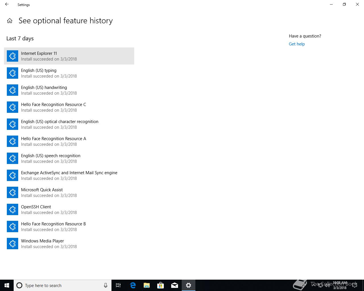Select English (US) speech recognition entry
Image resolution: width=364 pixels, height=291 pixels.
pyautogui.click(x=69, y=158)
